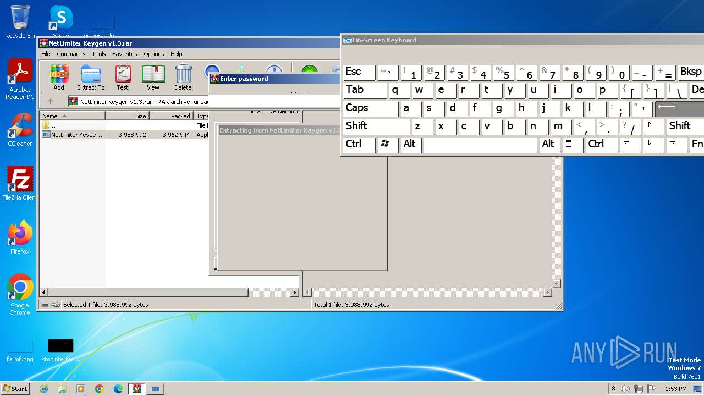Open Internet Explorer from taskbar

(44, 389)
